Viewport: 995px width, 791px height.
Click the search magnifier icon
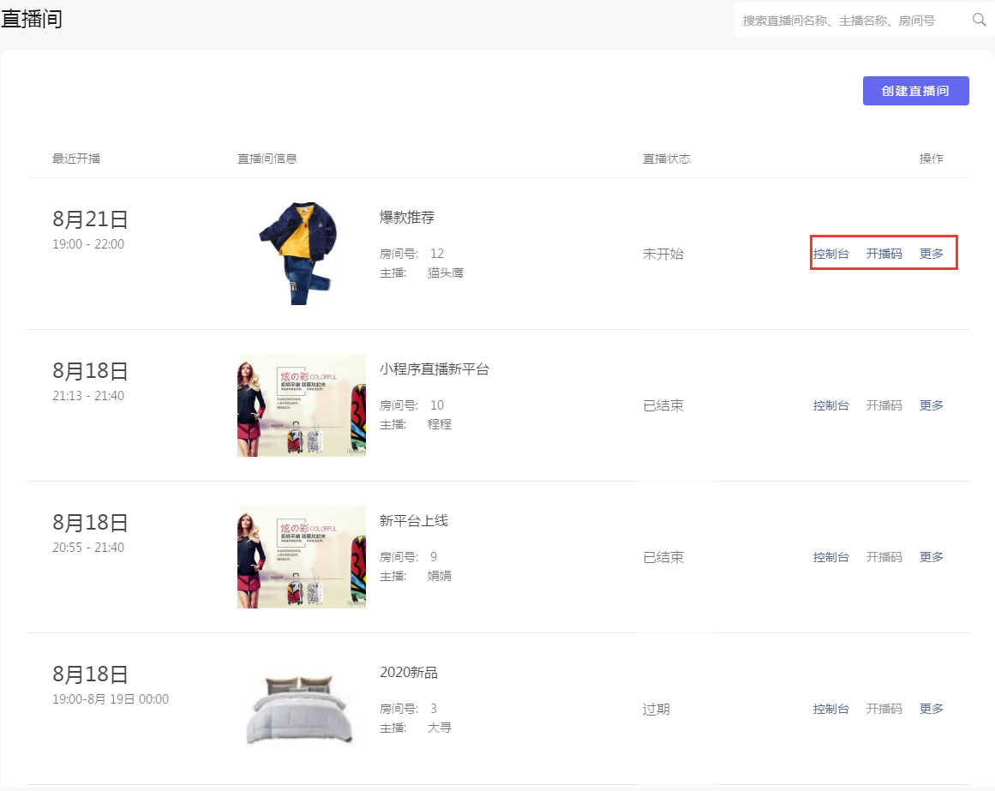(x=979, y=20)
